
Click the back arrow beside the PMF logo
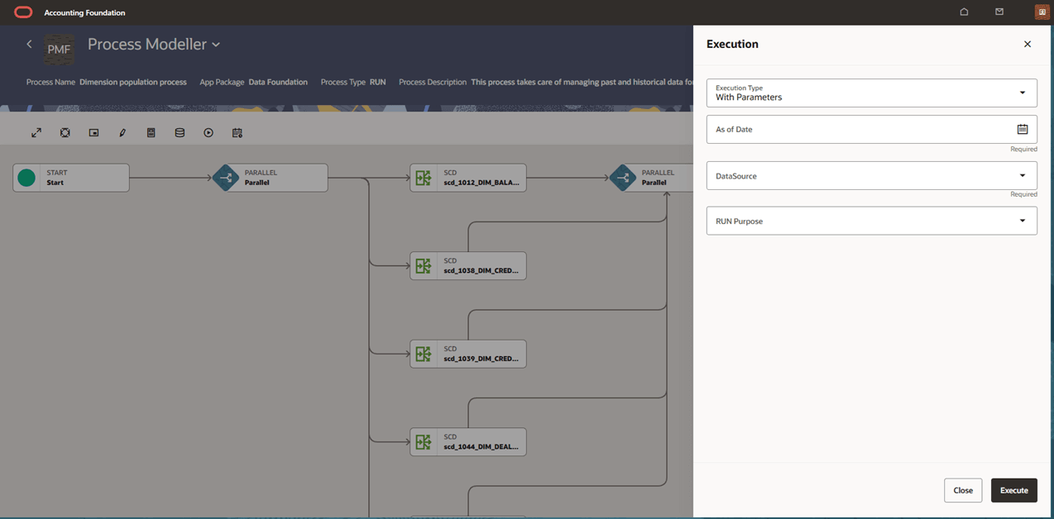(29, 44)
